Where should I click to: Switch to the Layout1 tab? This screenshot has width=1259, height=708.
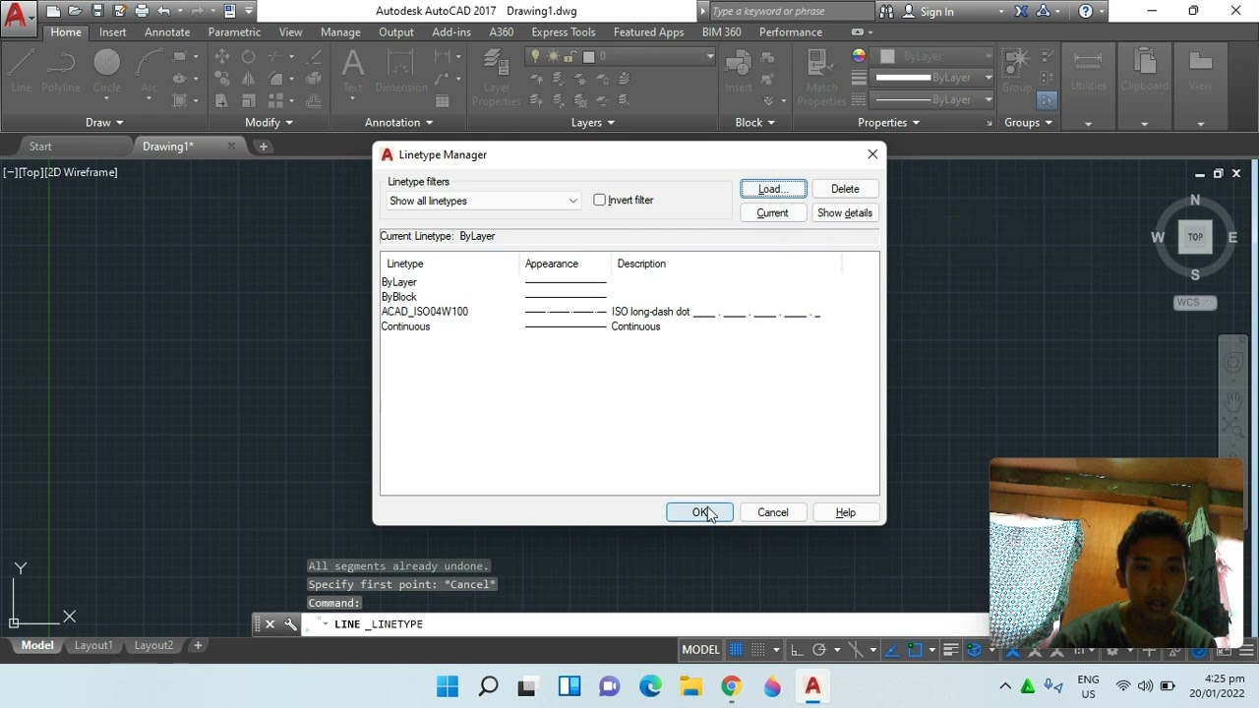point(93,645)
